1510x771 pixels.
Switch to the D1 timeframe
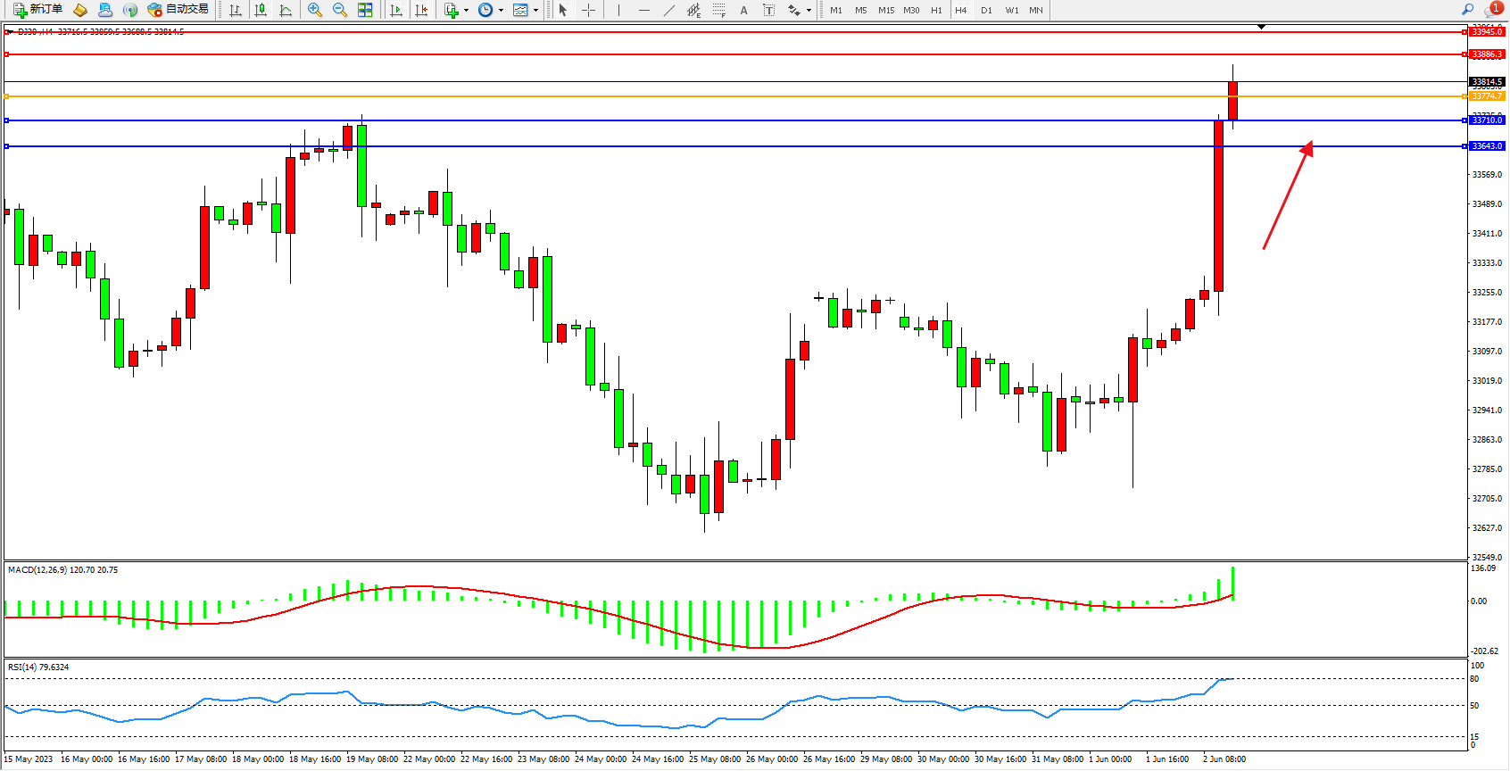click(x=986, y=11)
